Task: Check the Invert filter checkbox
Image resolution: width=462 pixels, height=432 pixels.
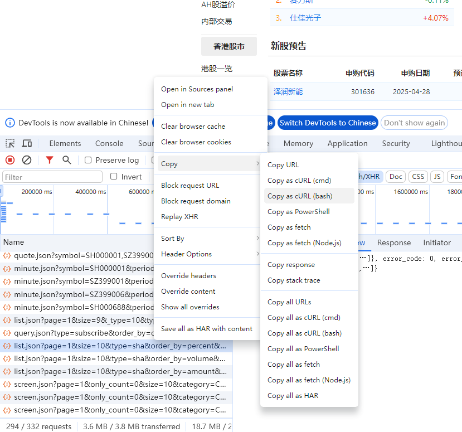Action: 114,177
